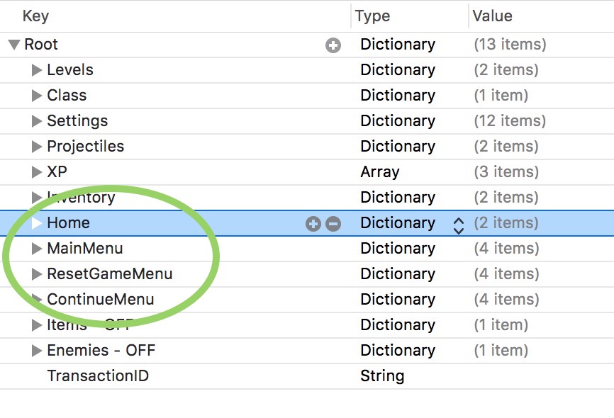Select the ResetGameMenu row
The height and width of the screenshot is (418, 614).
tap(109, 273)
